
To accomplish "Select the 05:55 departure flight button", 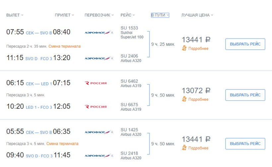I will 245,143.
